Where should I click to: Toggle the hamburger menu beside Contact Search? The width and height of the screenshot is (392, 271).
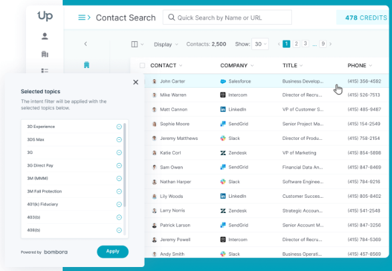click(x=84, y=17)
